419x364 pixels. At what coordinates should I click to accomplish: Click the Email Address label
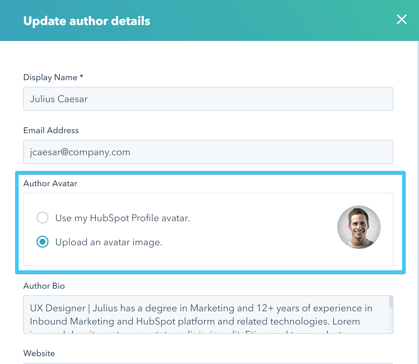tap(51, 130)
